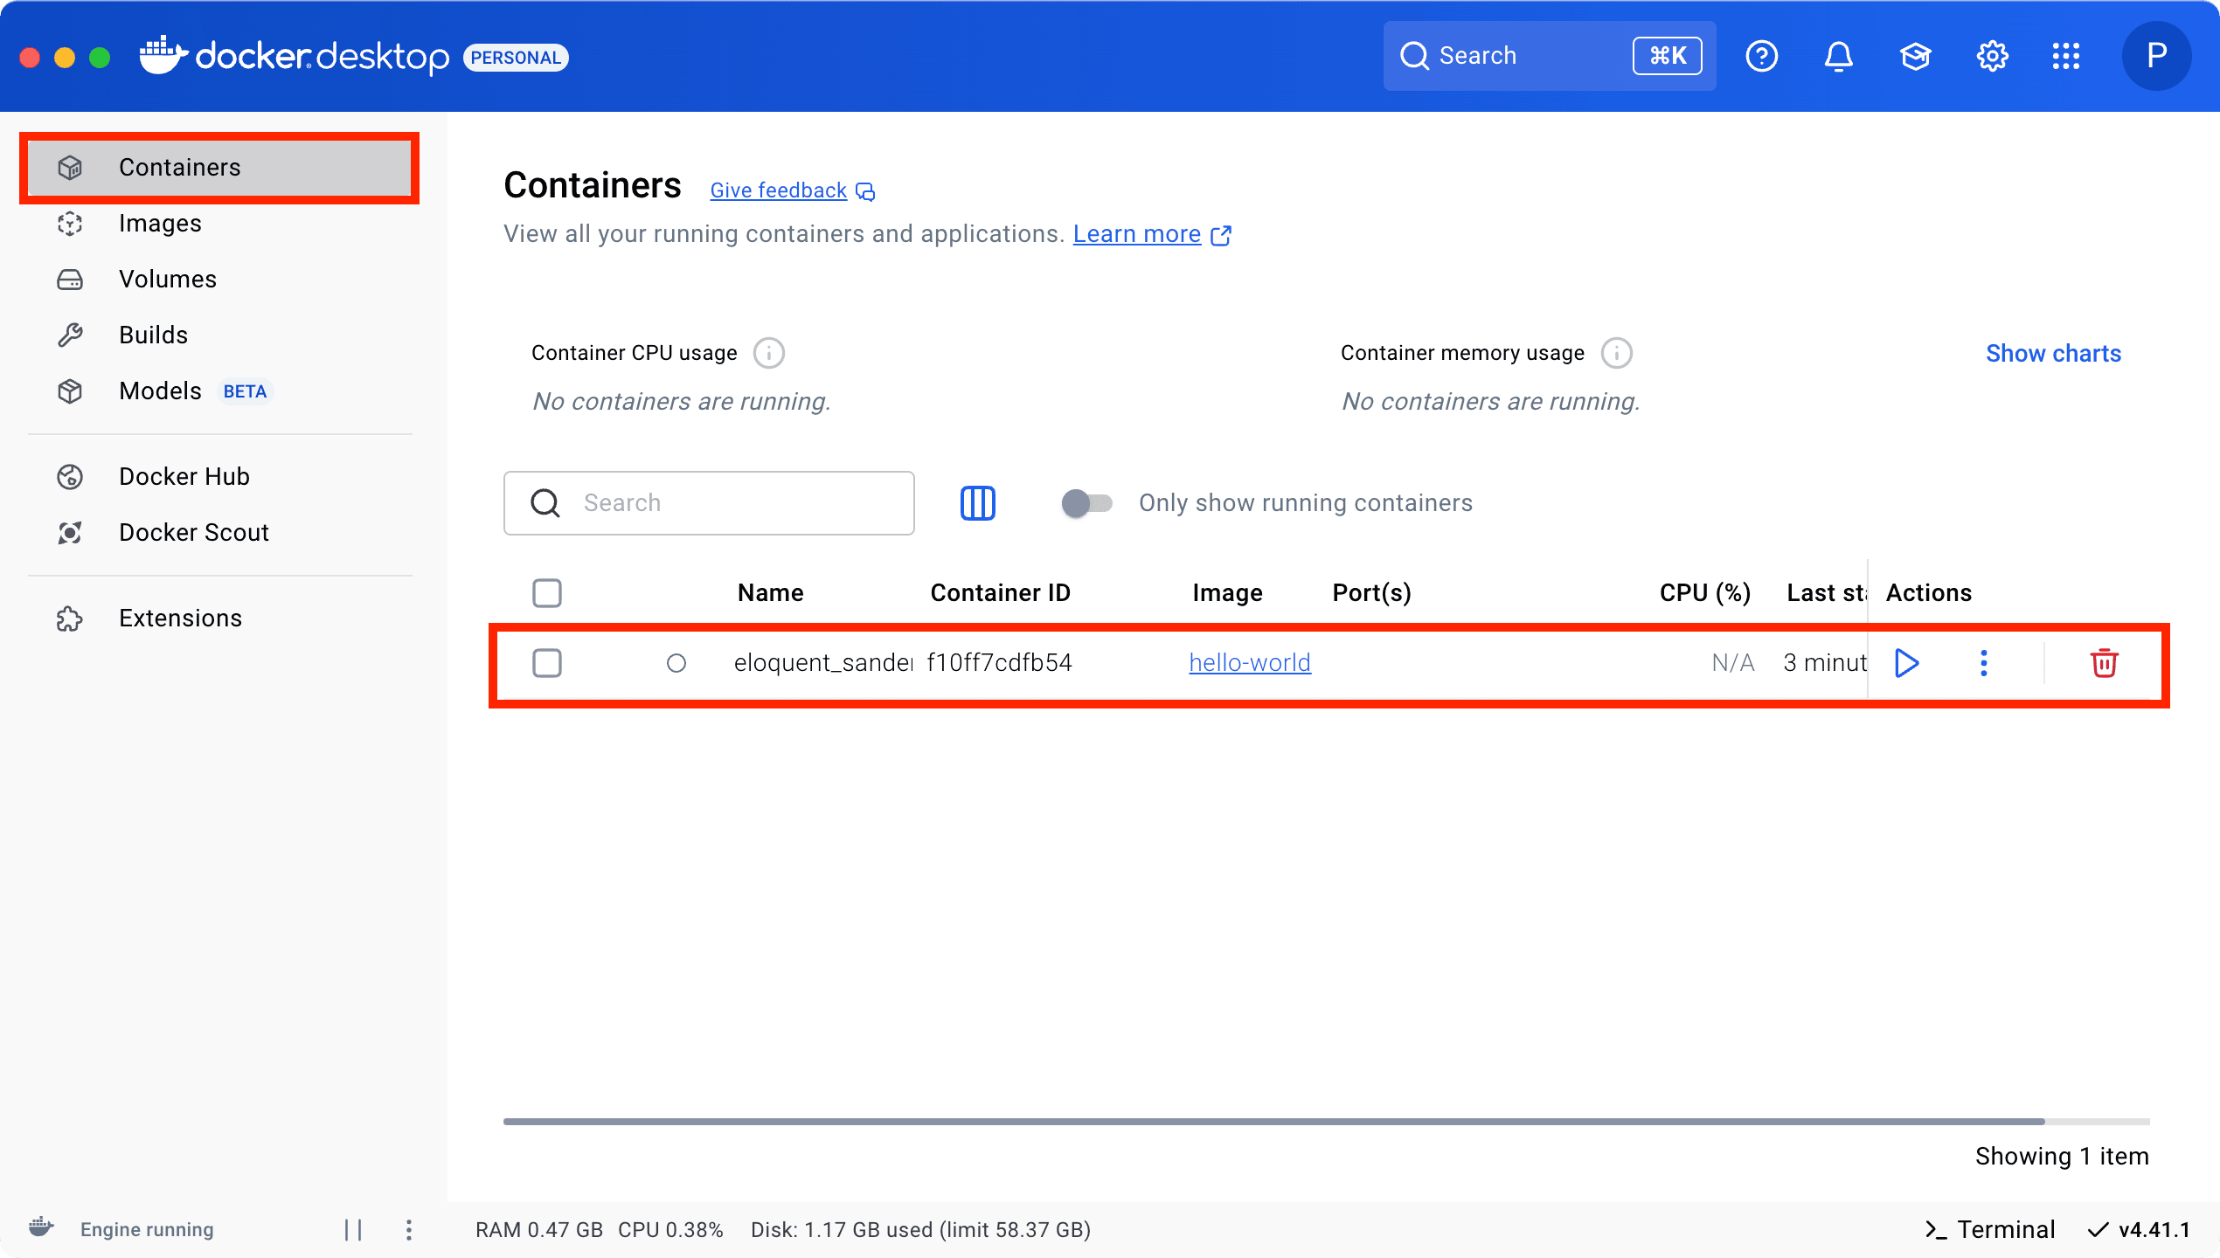The width and height of the screenshot is (2220, 1258).
Task: Pause the Docker engine with pause button
Action: [353, 1230]
